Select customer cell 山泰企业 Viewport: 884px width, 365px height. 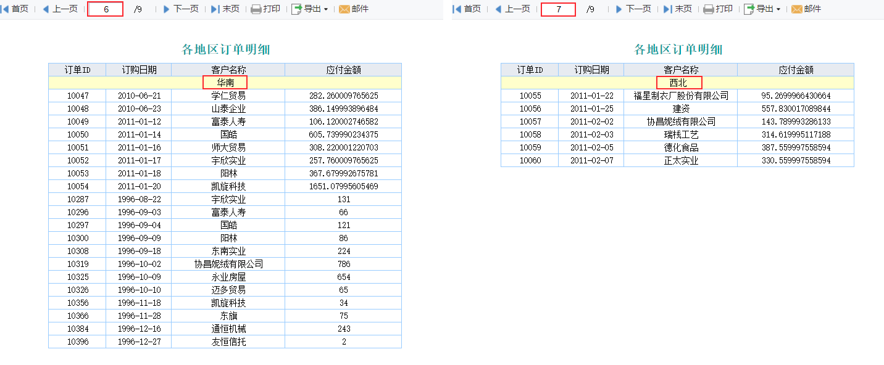(x=228, y=109)
